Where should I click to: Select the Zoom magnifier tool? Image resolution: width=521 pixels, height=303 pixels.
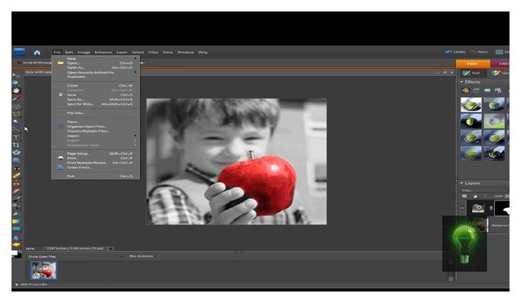tap(15, 83)
